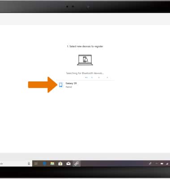Click the laptop searching illustration
The height and width of the screenshot is (179, 170).
[x=85, y=60]
